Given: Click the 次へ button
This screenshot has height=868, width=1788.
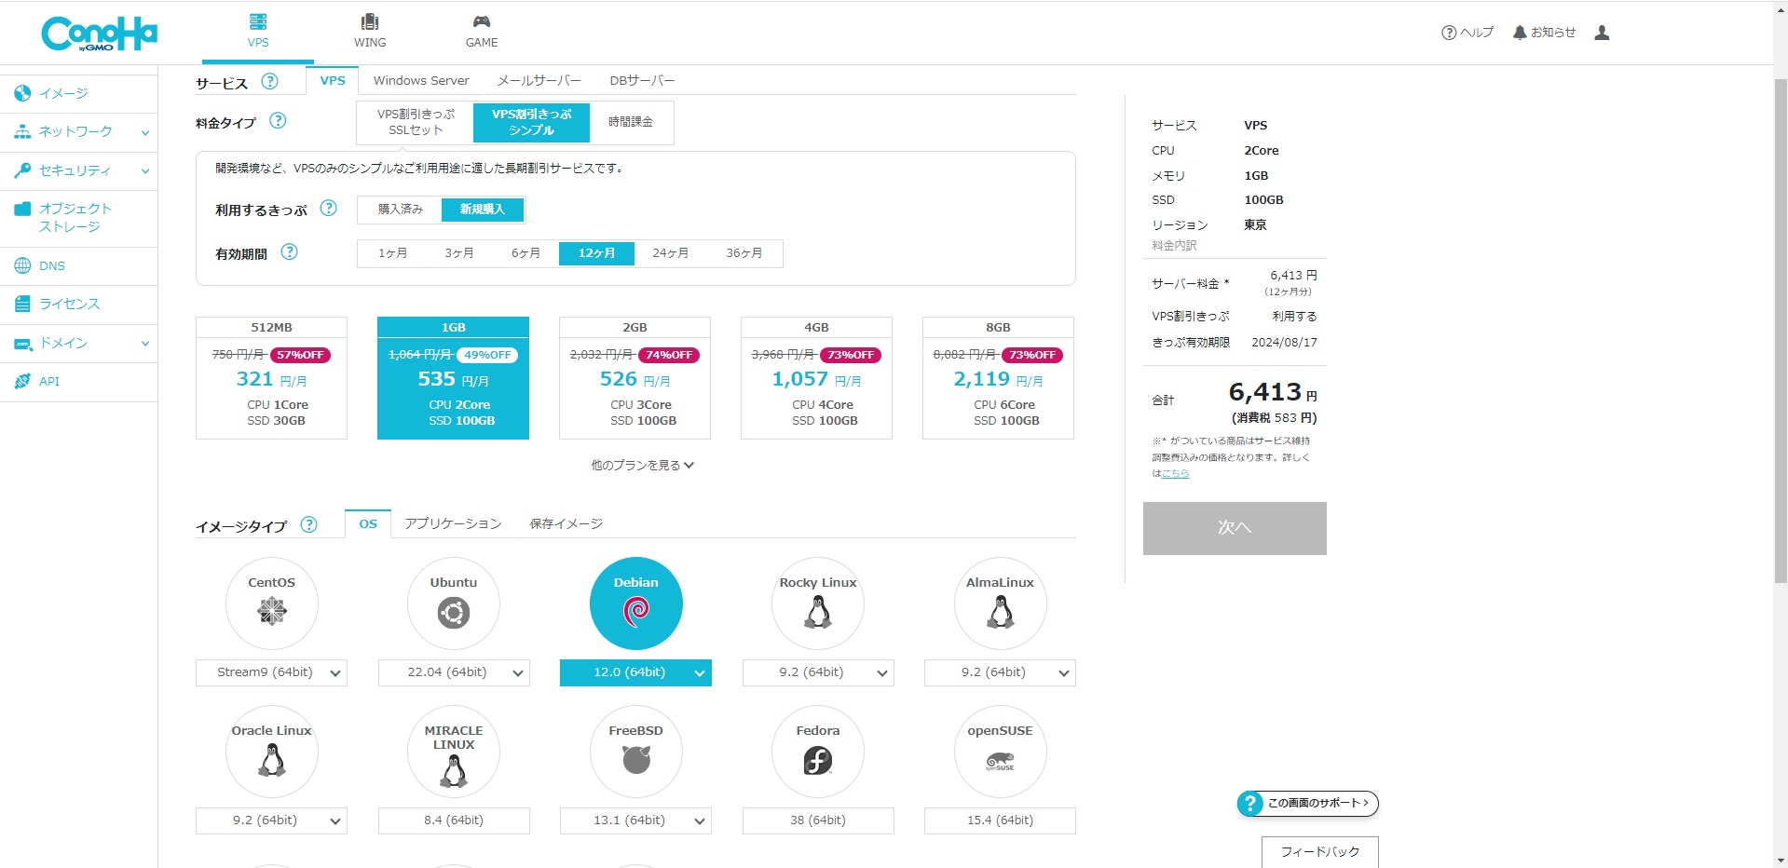Looking at the screenshot, I should tap(1235, 528).
